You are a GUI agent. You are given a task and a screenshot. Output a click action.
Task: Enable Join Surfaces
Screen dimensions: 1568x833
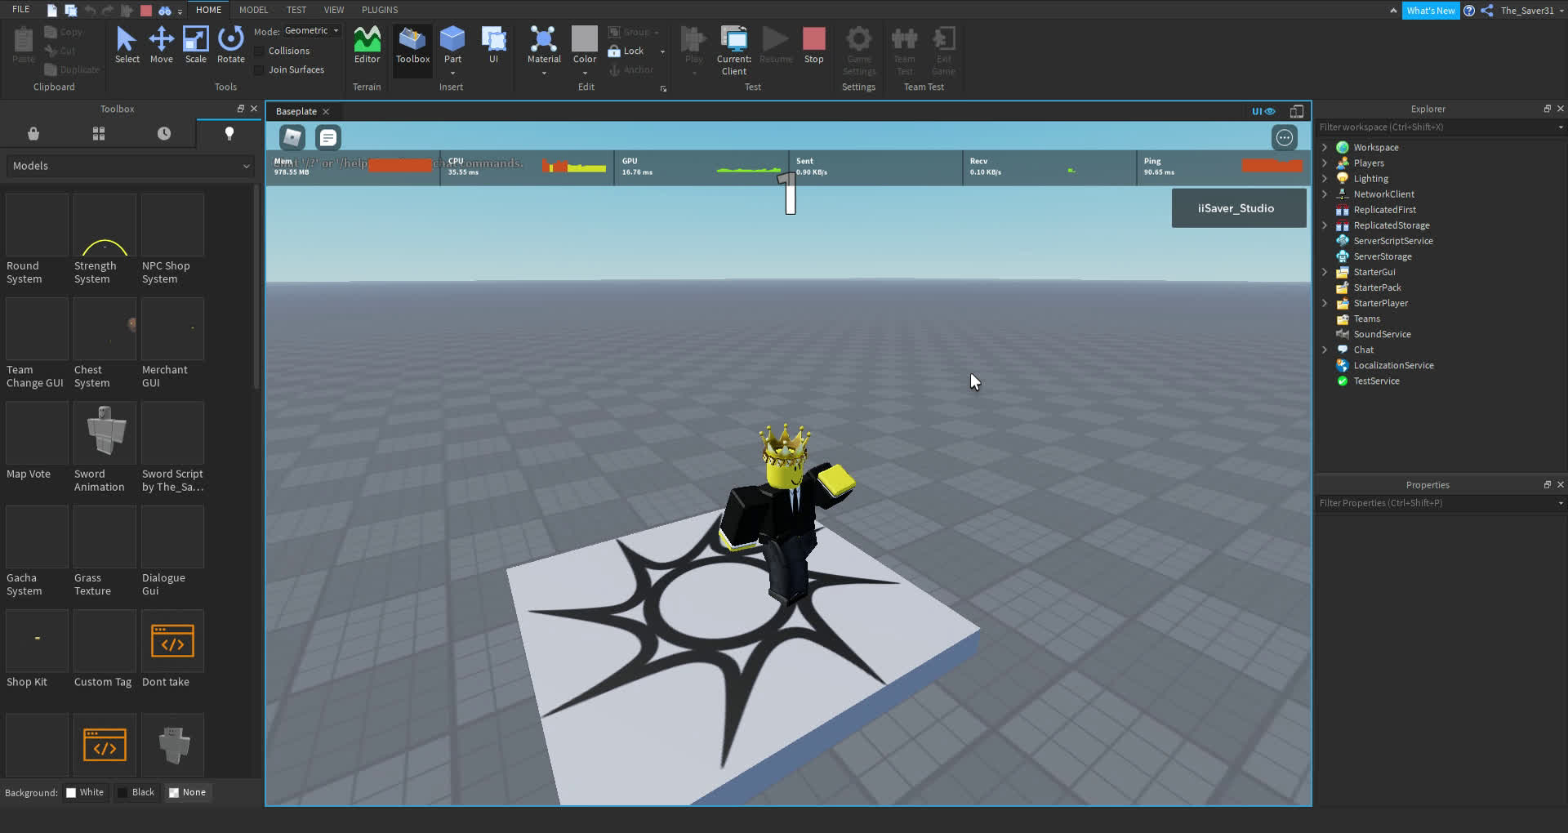(259, 69)
